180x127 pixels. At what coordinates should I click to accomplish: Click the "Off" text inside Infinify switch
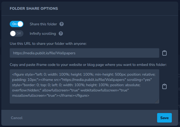pyautogui.click(x=19, y=33)
